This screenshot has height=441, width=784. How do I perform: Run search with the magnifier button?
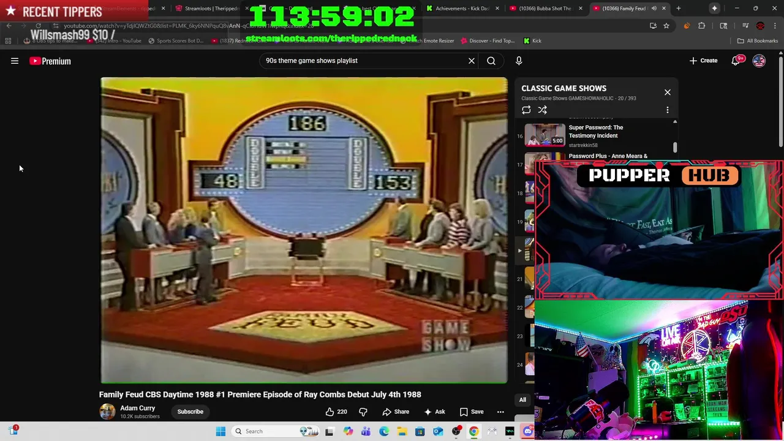pos(491,61)
